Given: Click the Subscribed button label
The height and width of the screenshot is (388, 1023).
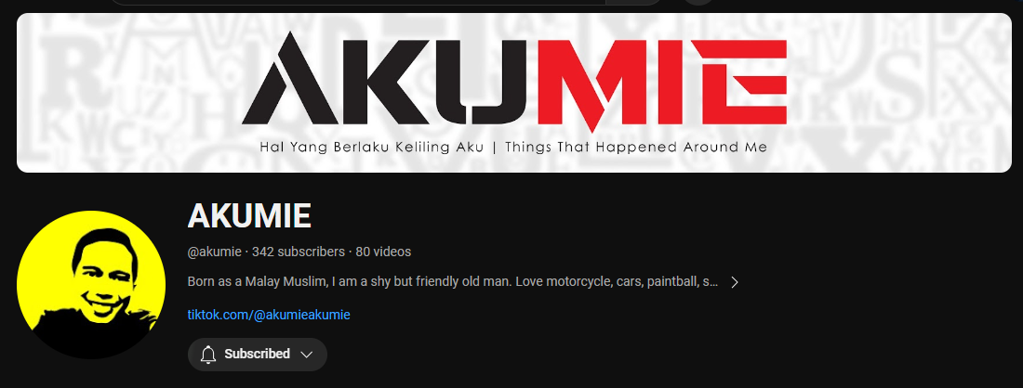Looking at the screenshot, I should [257, 355].
